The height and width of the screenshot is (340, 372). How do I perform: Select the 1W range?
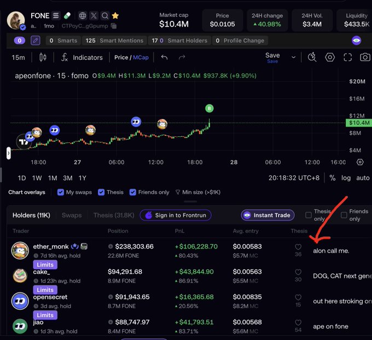point(37,178)
